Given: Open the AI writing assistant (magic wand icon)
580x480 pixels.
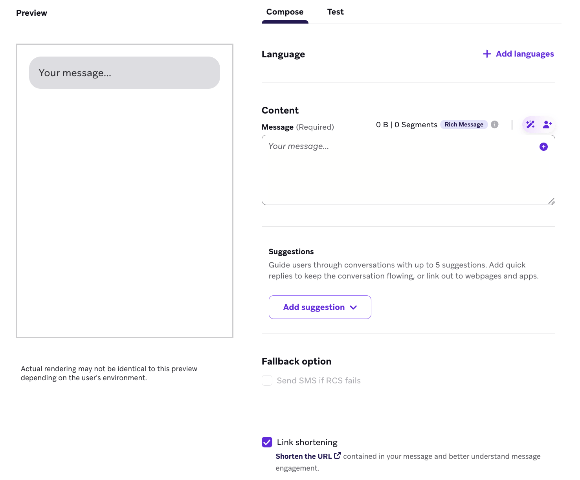Looking at the screenshot, I should click(530, 124).
